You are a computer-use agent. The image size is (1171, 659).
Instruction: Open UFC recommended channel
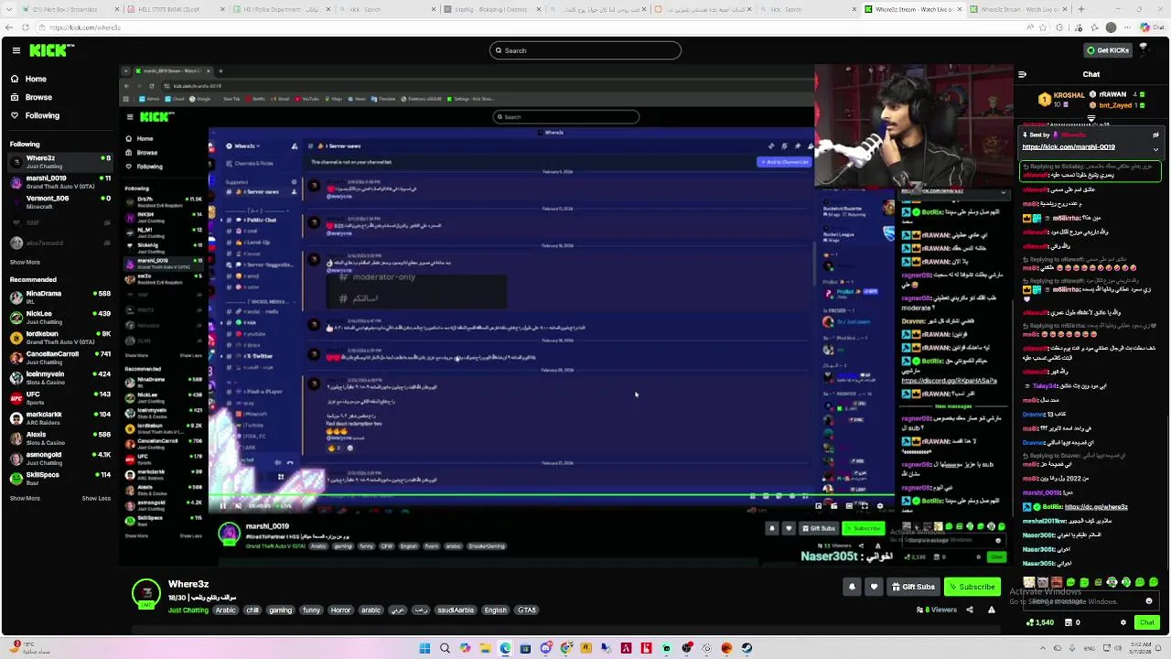[59, 398]
